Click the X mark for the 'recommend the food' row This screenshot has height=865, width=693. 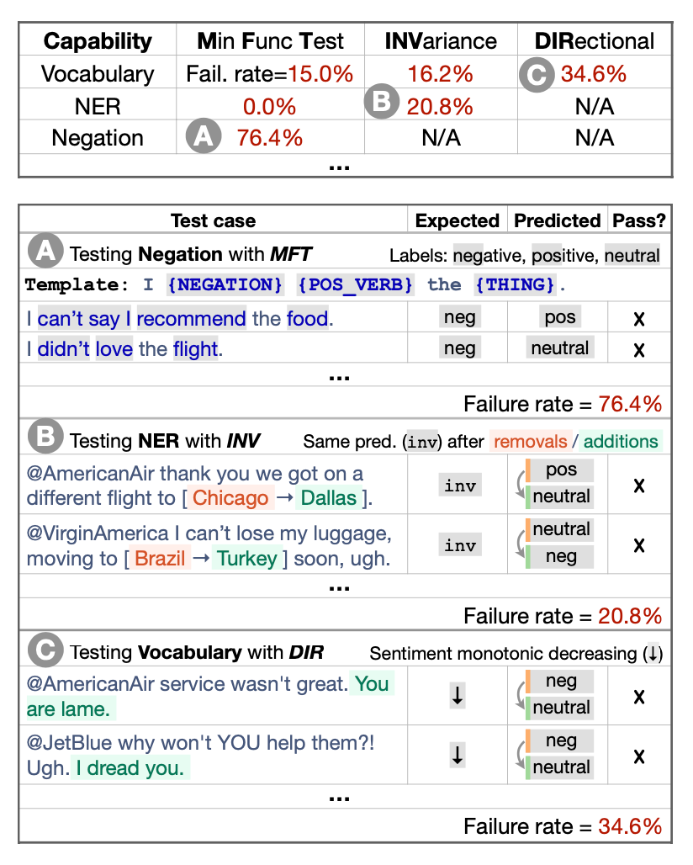(639, 318)
